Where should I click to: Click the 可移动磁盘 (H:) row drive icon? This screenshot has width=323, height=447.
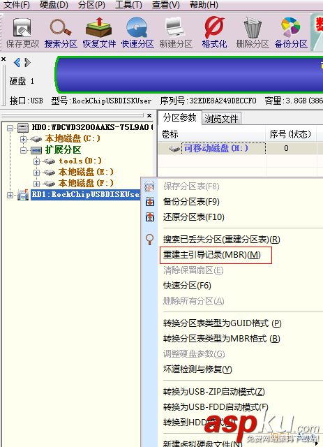[x=174, y=149]
